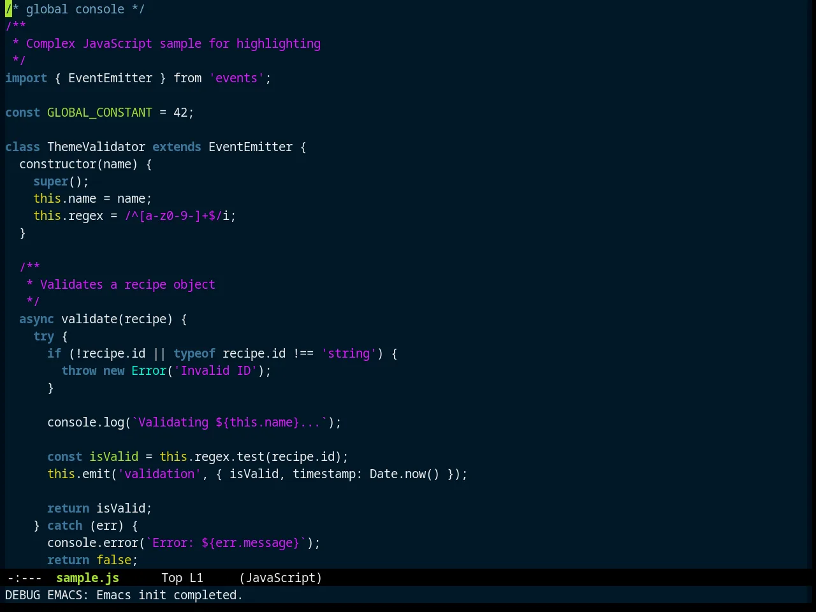Click the 'extends' keyword

pos(177,147)
